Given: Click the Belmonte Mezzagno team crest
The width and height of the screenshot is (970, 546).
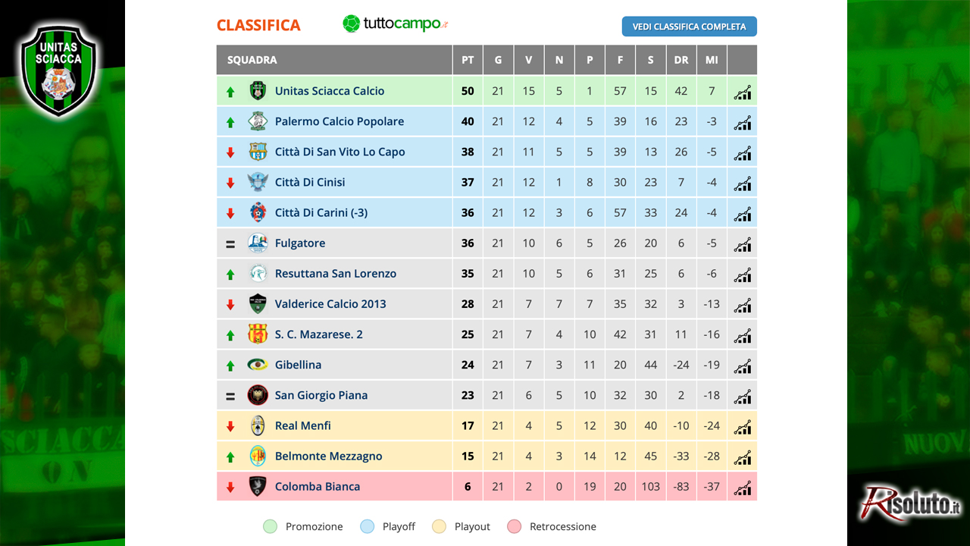Looking at the screenshot, I should coord(258,456).
